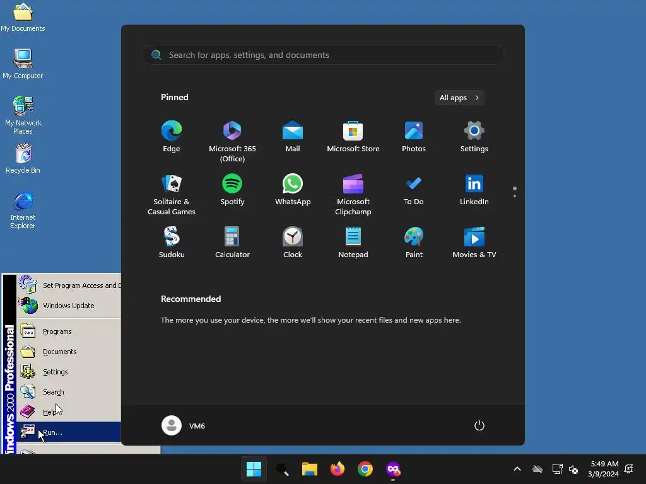Open WhatsApp
The image size is (646, 484).
pyautogui.click(x=293, y=190)
